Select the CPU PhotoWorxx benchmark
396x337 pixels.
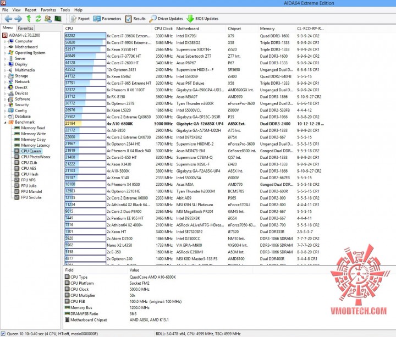tap(32, 157)
